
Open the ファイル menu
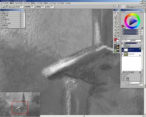(x=6, y=3)
